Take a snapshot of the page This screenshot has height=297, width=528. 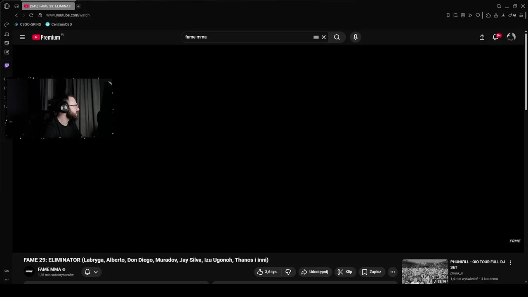pyautogui.click(x=455, y=15)
